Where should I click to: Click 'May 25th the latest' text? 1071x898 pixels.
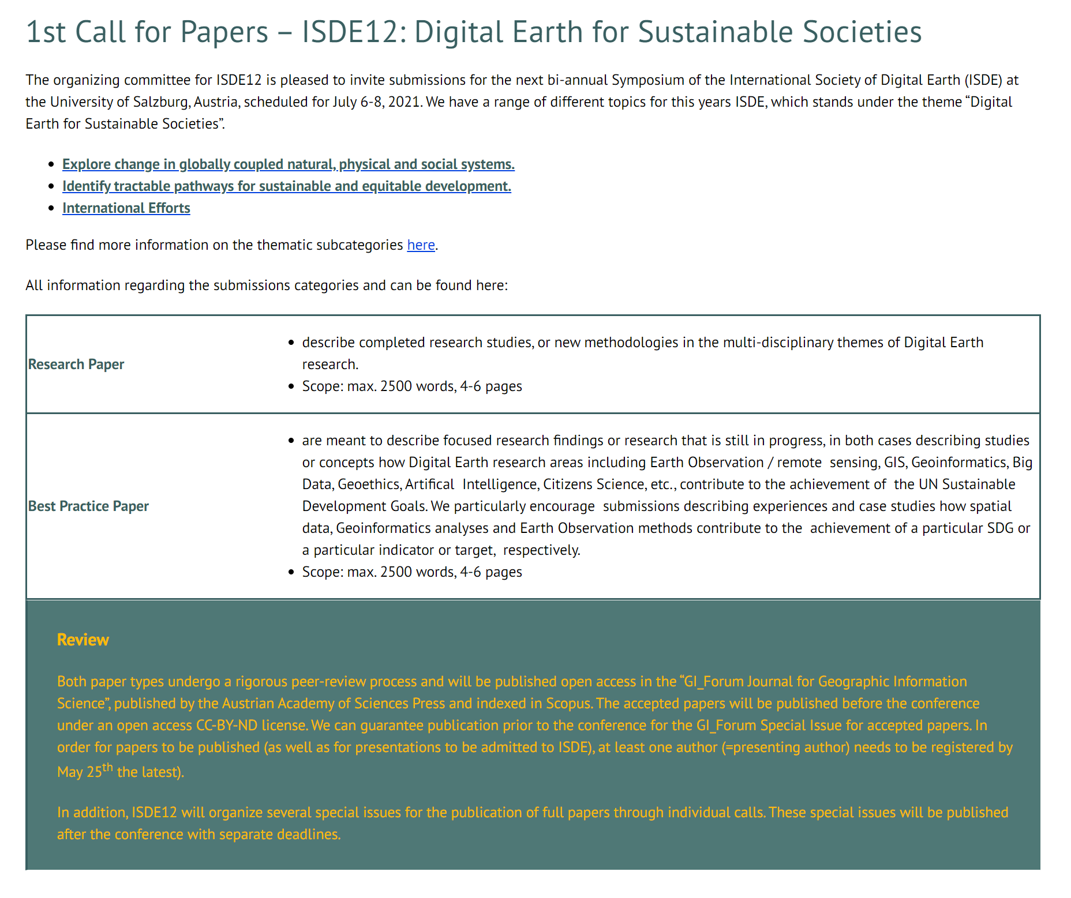(x=121, y=771)
